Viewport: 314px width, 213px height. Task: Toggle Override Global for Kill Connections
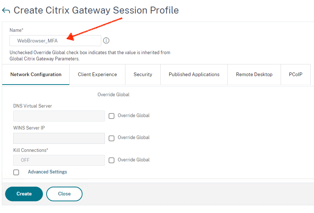112,160
